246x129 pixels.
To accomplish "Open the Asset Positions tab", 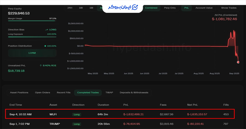I will coord(19,93).
